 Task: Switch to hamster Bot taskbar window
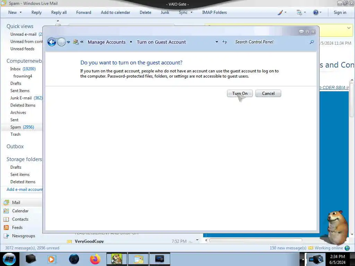tap(117, 259)
